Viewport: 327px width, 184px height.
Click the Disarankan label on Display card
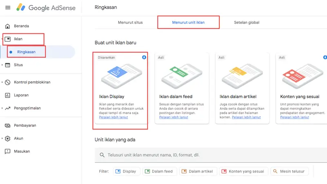[x=106, y=57]
